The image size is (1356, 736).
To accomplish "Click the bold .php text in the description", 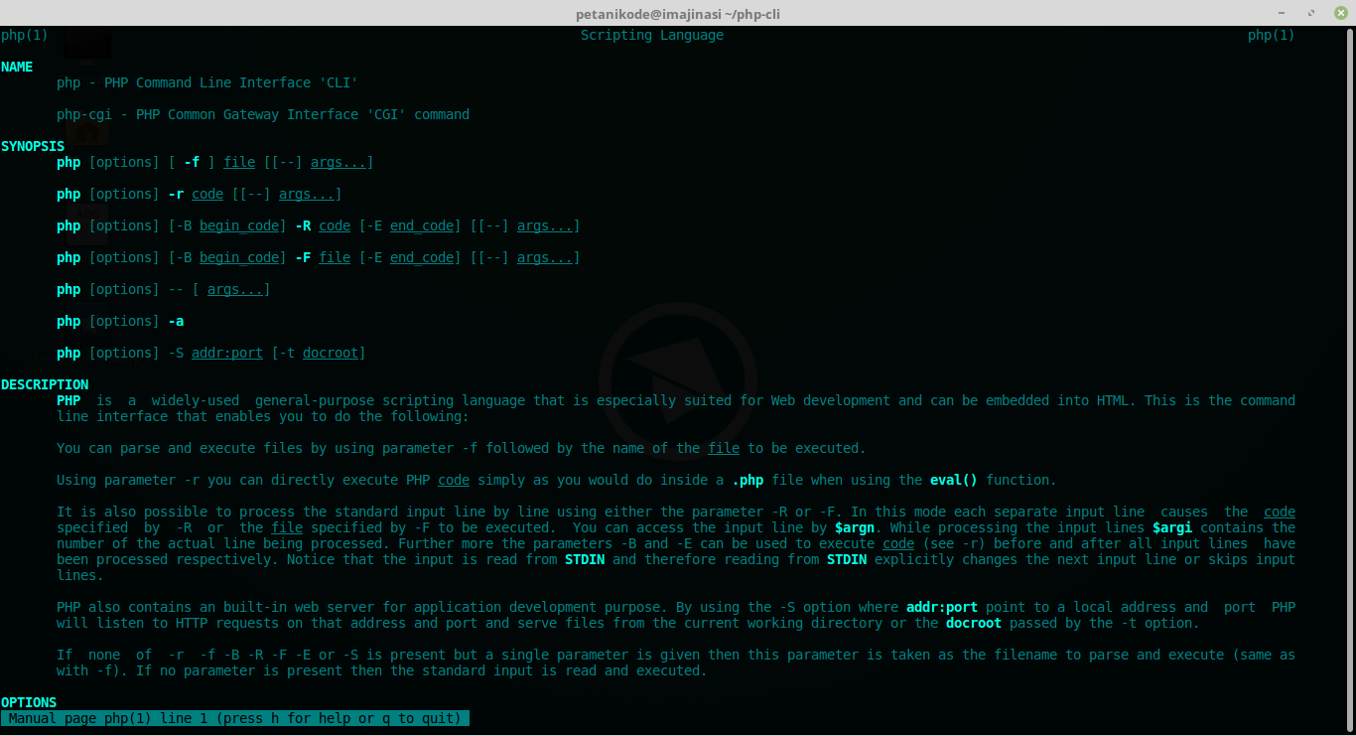I will 747,480.
